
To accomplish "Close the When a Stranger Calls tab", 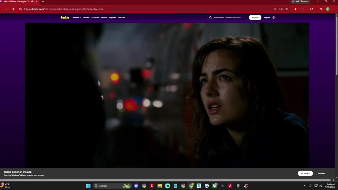I will pyautogui.click(x=37, y=2).
